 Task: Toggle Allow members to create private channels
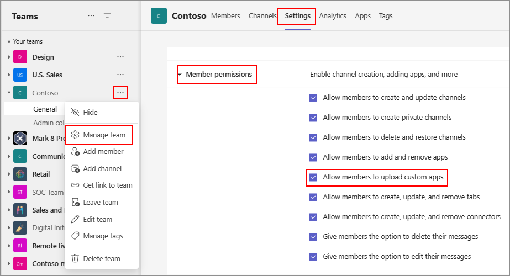(x=313, y=118)
